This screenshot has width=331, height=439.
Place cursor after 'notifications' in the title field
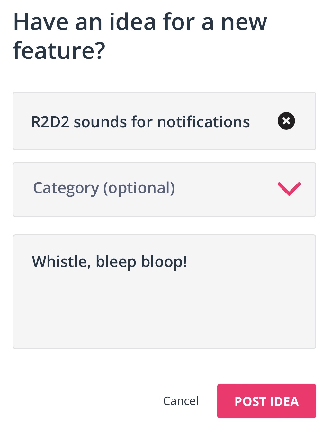(x=251, y=122)
